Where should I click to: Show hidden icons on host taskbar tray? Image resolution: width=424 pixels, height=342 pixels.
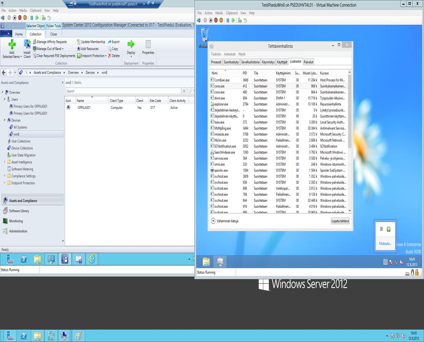pyautogui.click(x=387, y=336)
